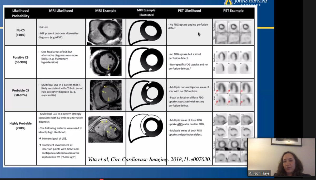Open the Possible CS row PET example images
The image size is (316, 180).
233,63
